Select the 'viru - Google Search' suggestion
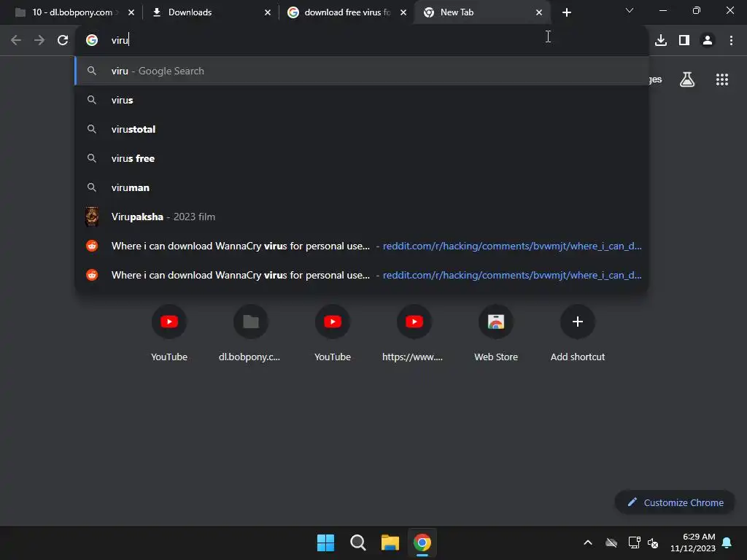This screenshot has width=747, height=560. point(362,71)
